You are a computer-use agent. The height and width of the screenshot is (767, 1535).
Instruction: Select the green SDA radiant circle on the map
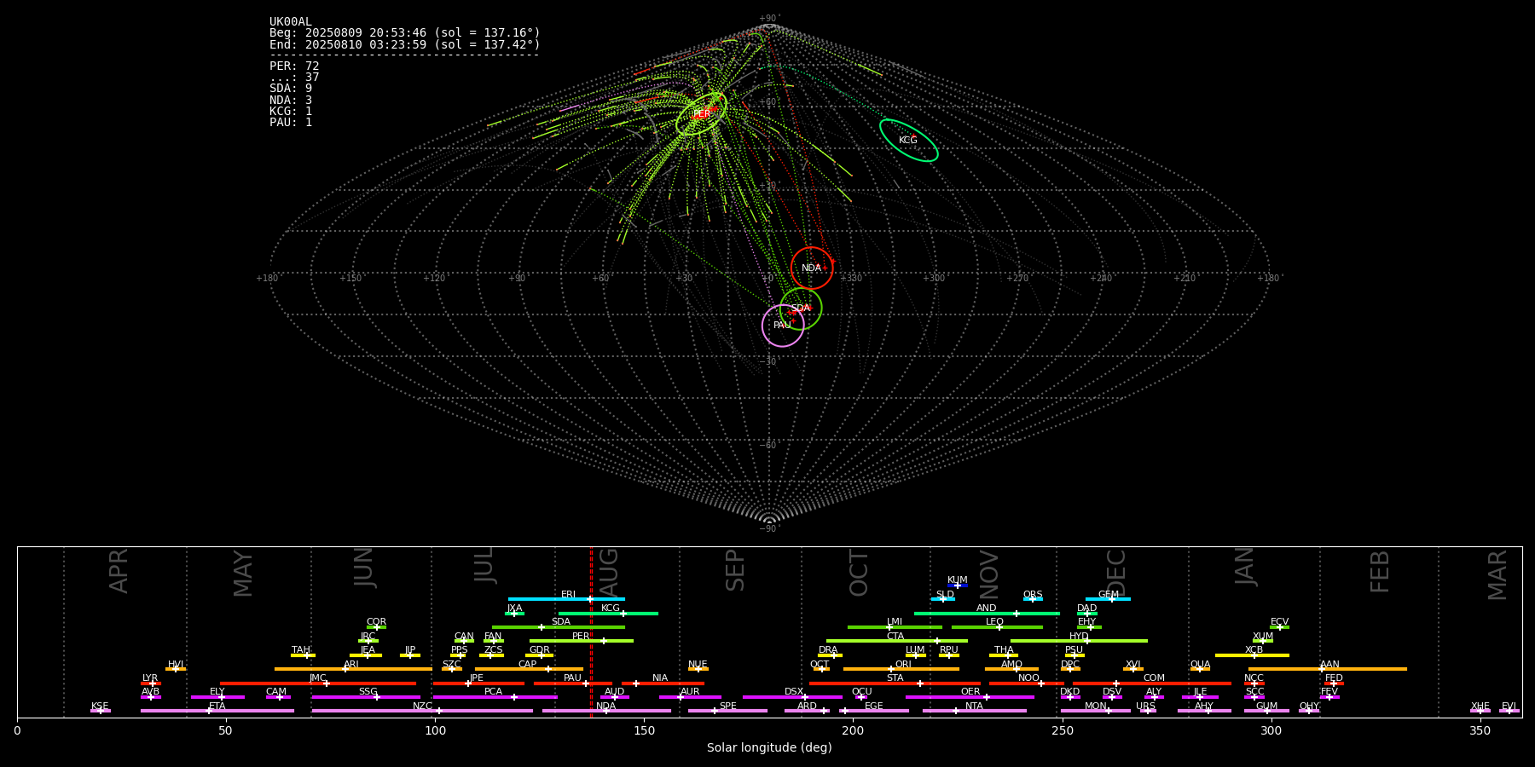pyautogui.click(x=801, y=309)
